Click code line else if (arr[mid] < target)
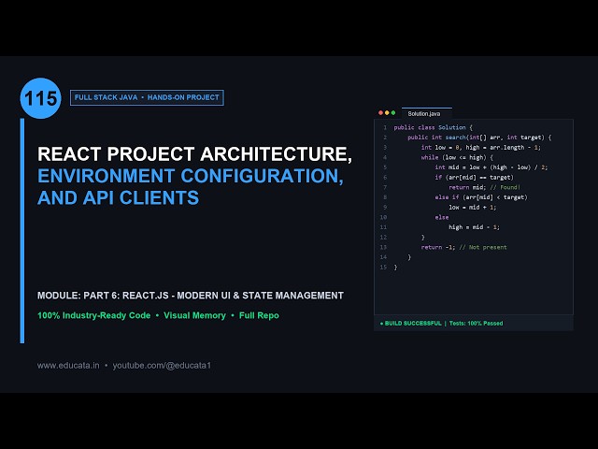 tap(481, 197)
